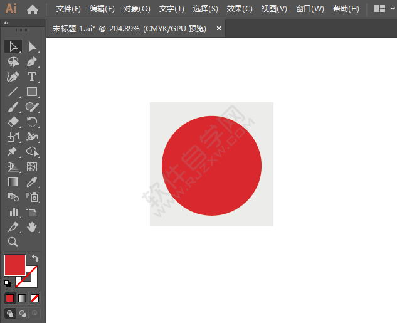
Task: Select the Zoom magnifier tool
Action: click(x=13, y=242)
